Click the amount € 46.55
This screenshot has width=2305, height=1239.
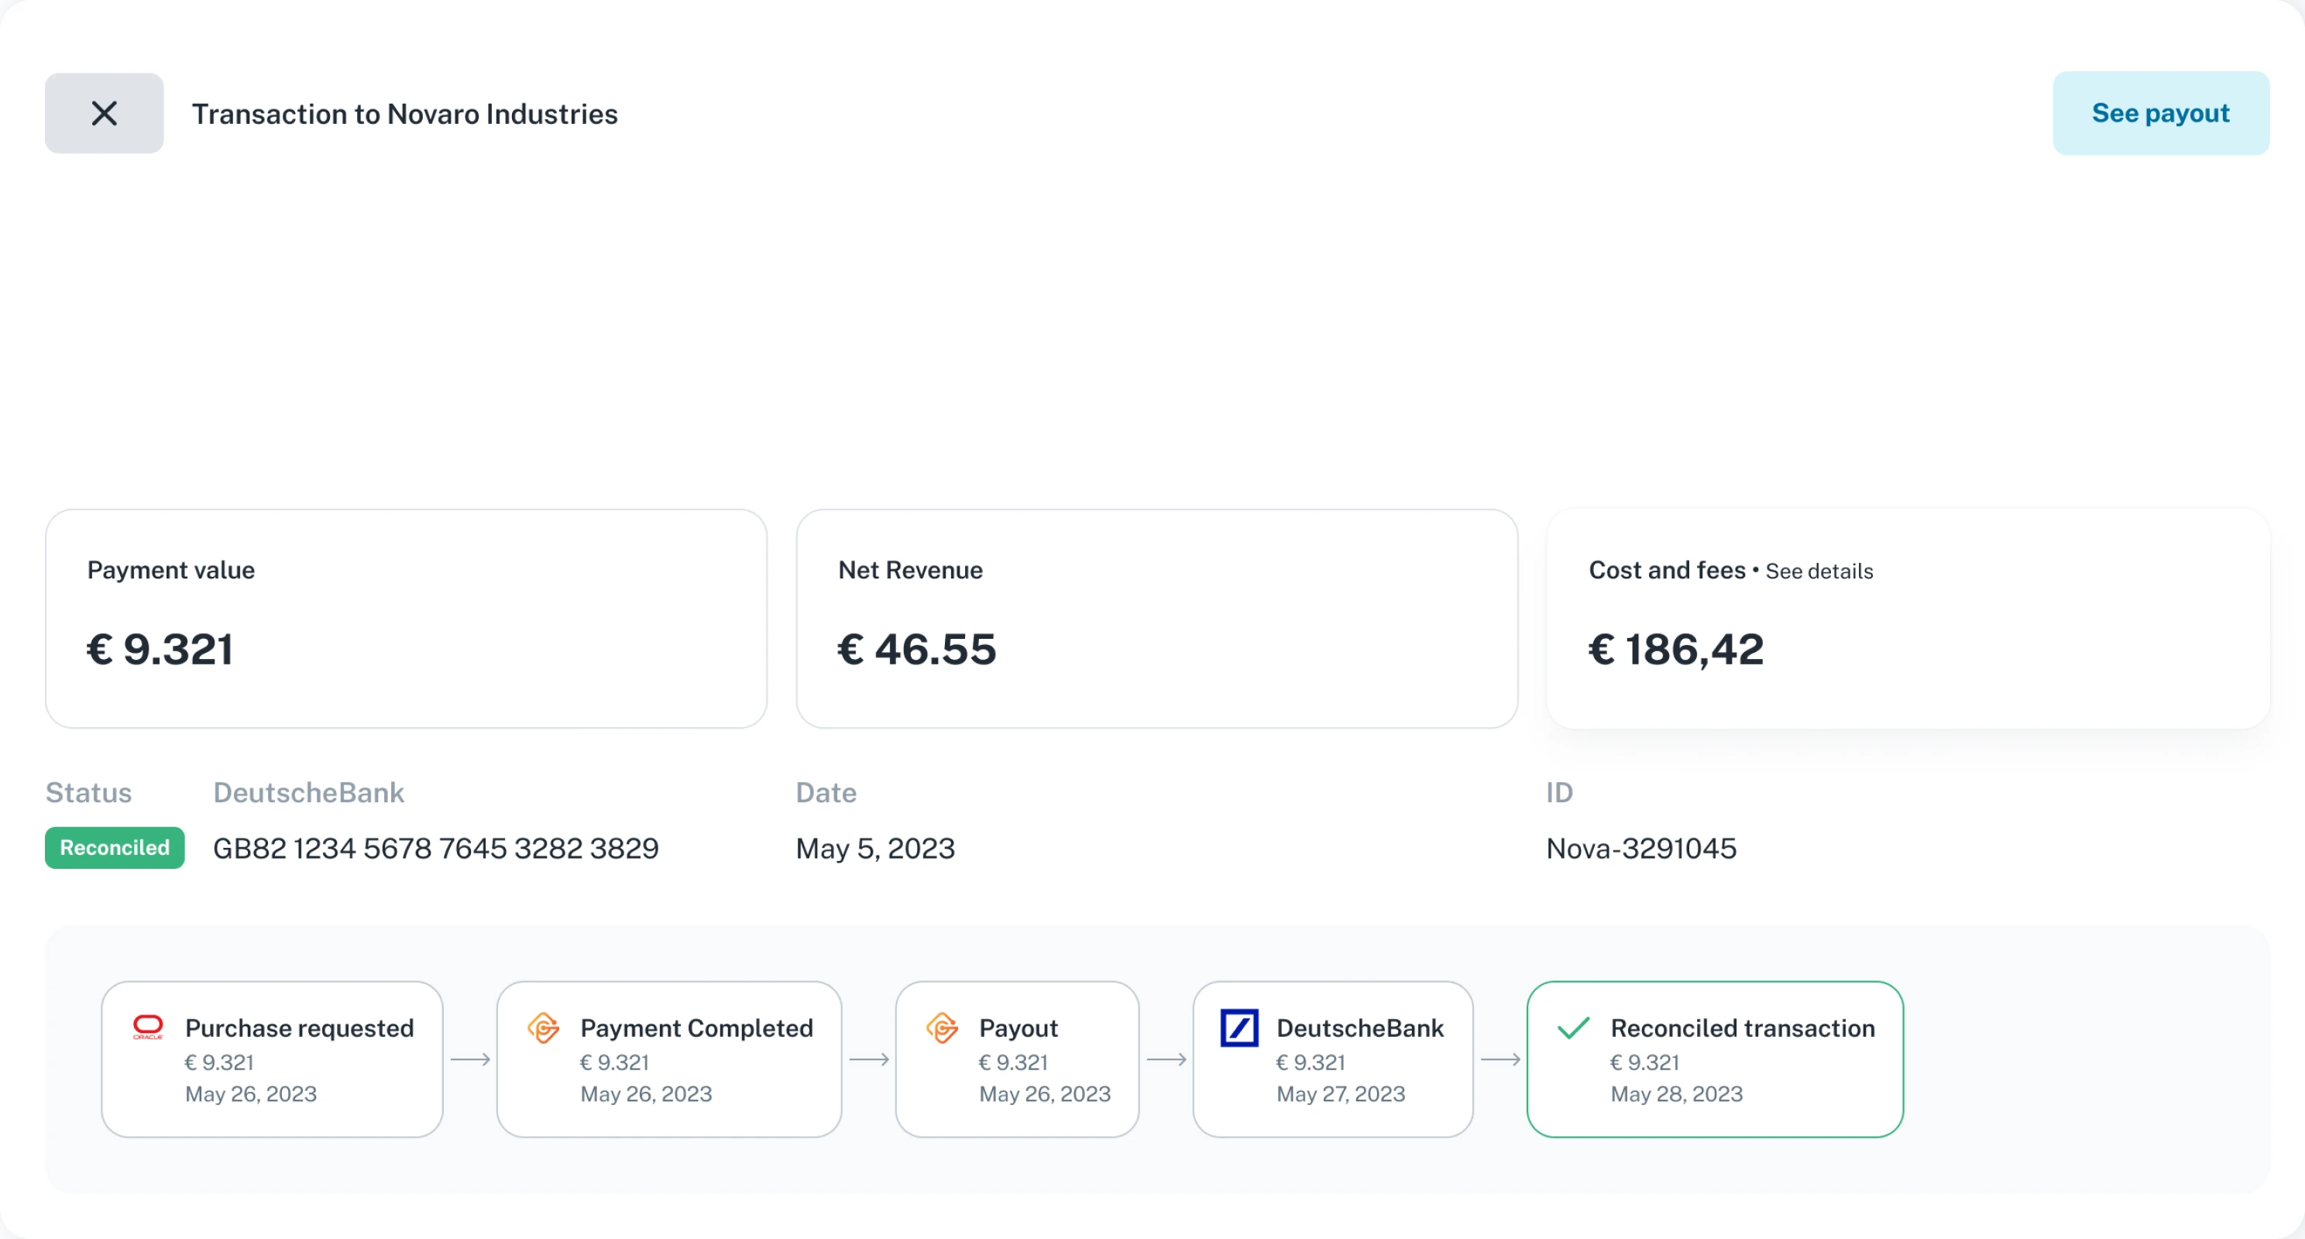[x=916, y=650]
